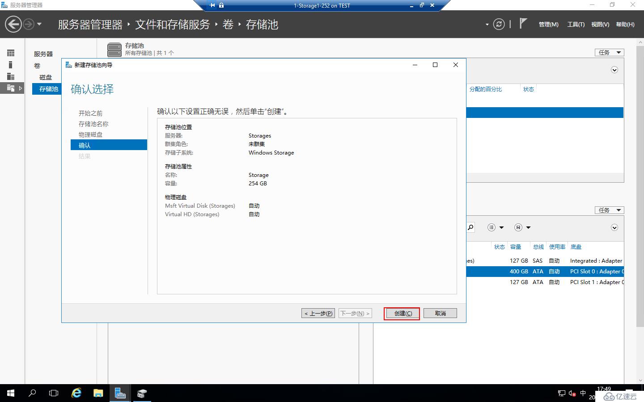The image size is (644, 402).
Task: Click 中 input method indicator in tray
Action: pos(583,394)
